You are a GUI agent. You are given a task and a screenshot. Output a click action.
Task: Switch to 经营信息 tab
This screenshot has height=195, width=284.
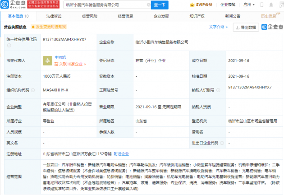(x=125, y=16)
